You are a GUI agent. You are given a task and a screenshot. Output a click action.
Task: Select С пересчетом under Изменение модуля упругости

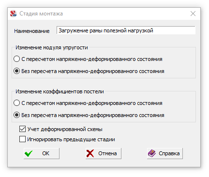tap(17, 59)
